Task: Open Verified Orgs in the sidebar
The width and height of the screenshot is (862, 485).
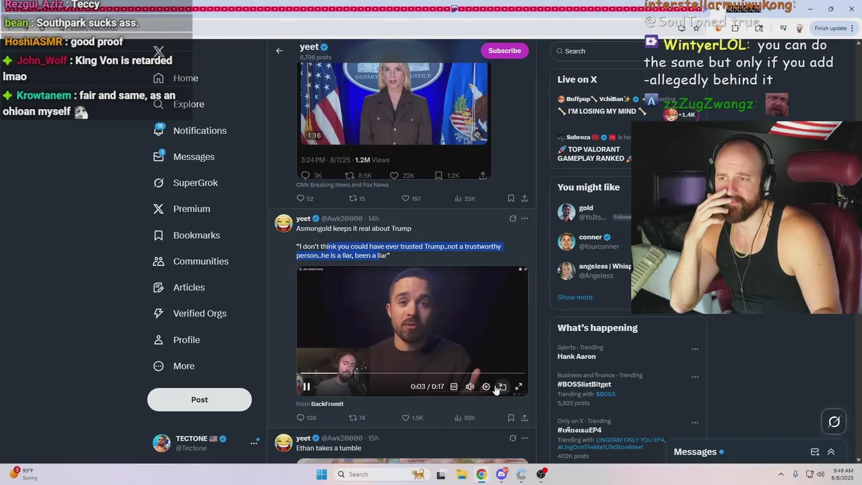Action: (x=189, y=313)
